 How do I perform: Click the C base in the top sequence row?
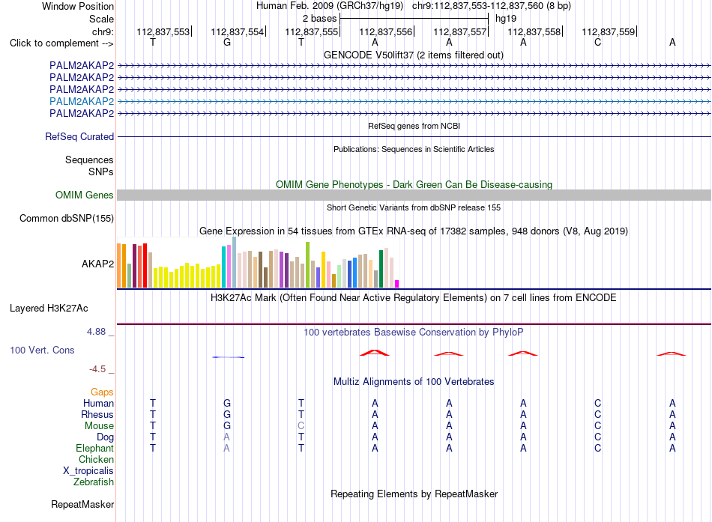(597, 42)
